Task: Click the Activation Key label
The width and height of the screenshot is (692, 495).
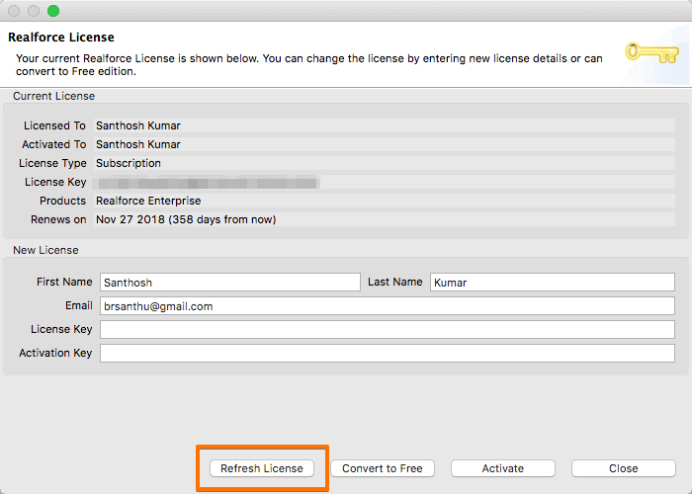Action: click(x=55, y=353)
